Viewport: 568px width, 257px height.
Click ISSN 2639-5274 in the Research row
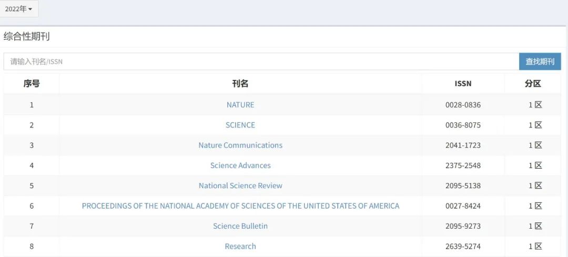coord(463,246)
